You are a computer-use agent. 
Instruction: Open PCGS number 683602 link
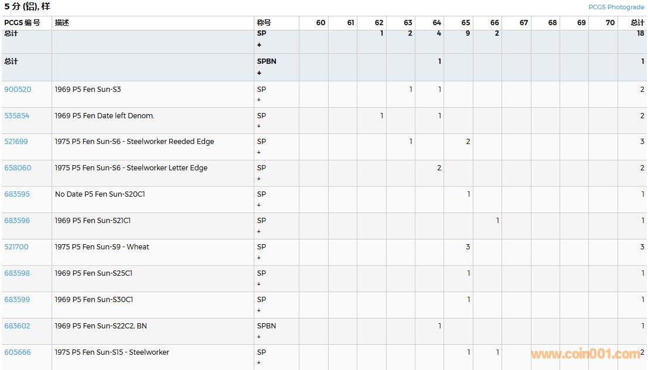point(17,326)
